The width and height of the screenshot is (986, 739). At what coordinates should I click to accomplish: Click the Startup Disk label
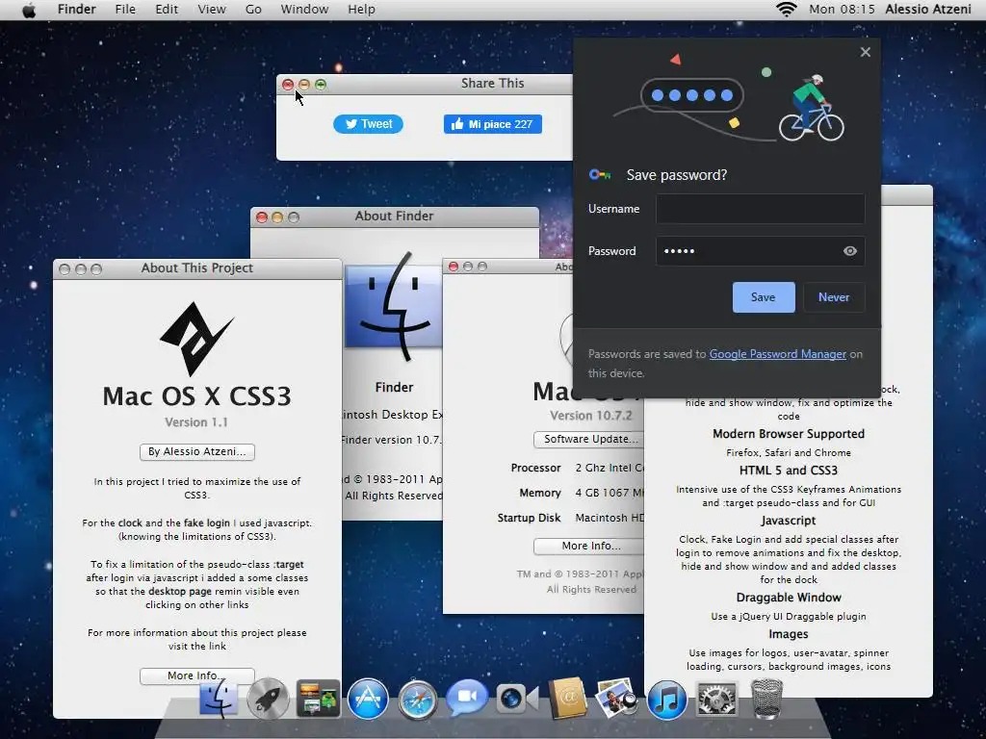pyautogui.click(x=529, y=518)
